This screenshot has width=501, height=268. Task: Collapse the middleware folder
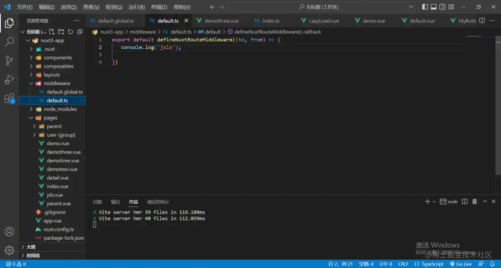point(31,83)
